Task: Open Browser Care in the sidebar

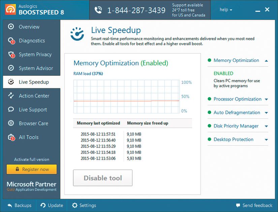Action: pyautogui.click(x=32, y=123)
